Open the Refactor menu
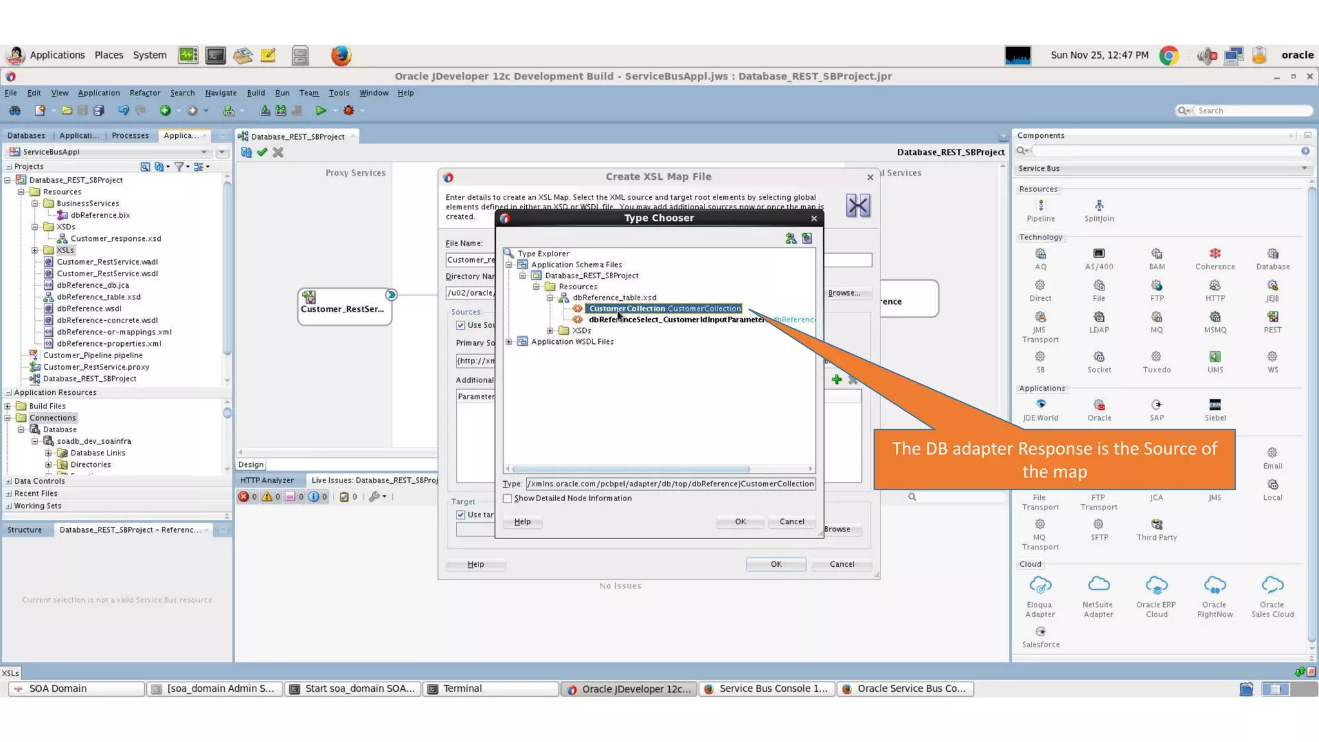Screen dimensions: 1319x742 tap(145, 93)
